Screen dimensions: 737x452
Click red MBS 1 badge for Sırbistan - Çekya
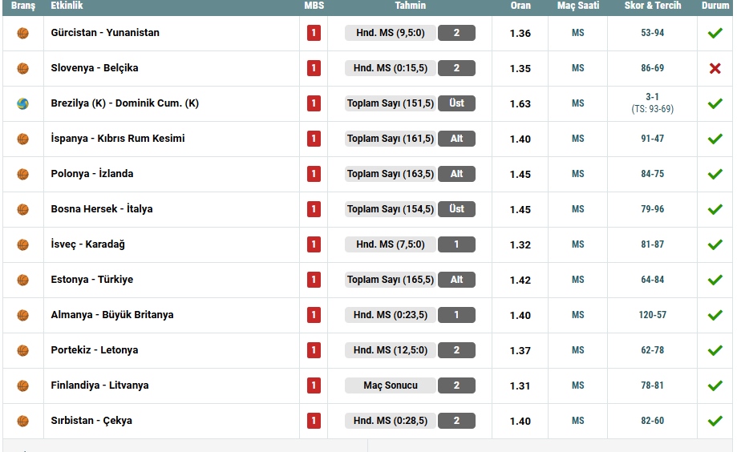tap(314, 421)
